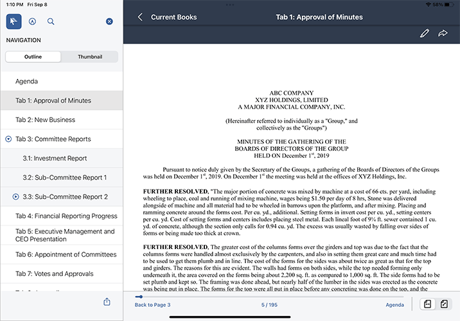Tap the share arrow icon in header
This screenshot has height=321, width=460.
click(x=443, y=33)
